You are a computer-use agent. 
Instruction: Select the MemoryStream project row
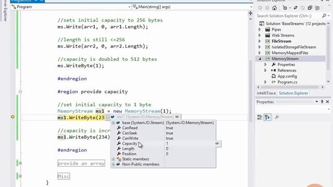click(290, 59)
